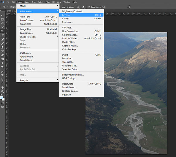Select the Lasso tool

(x=2, y=23)
